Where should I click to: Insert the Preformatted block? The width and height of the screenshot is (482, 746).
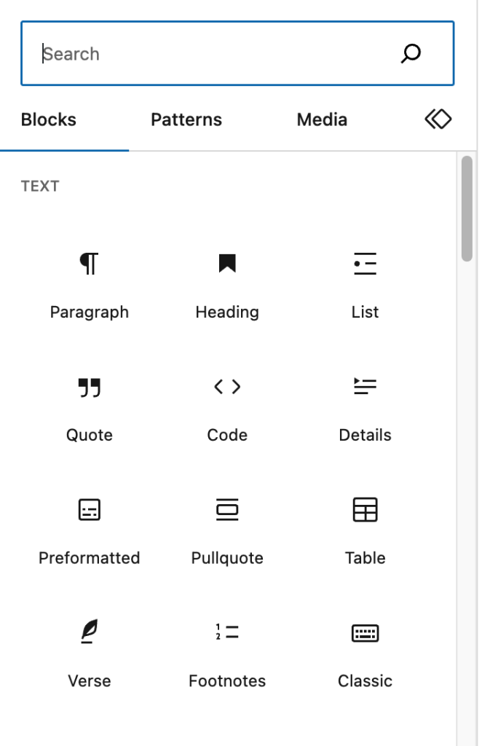point(89,530)
